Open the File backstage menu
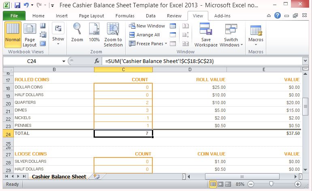This screenshot has width=312, height=191. (14, 16)
